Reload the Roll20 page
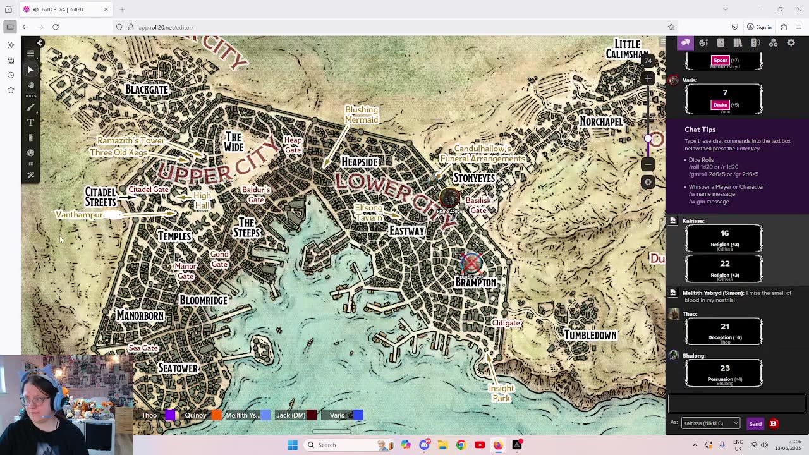 [56, 27]
